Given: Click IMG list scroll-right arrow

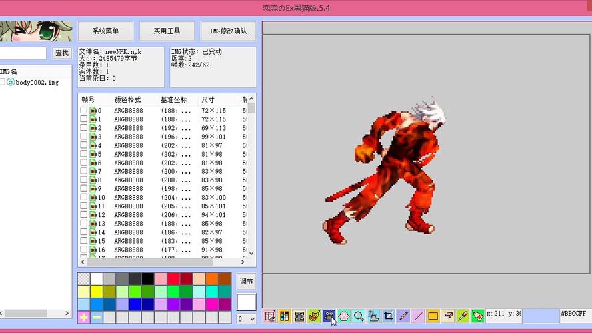Looking at the screenshot, I should tap(67, 313).
